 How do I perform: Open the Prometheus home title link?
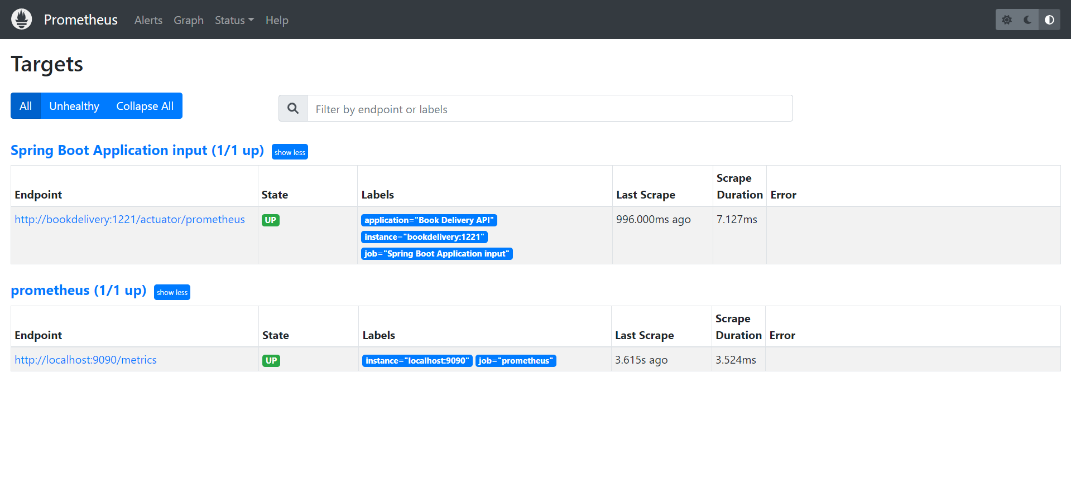pyautogui.click(x=80, y=20)
